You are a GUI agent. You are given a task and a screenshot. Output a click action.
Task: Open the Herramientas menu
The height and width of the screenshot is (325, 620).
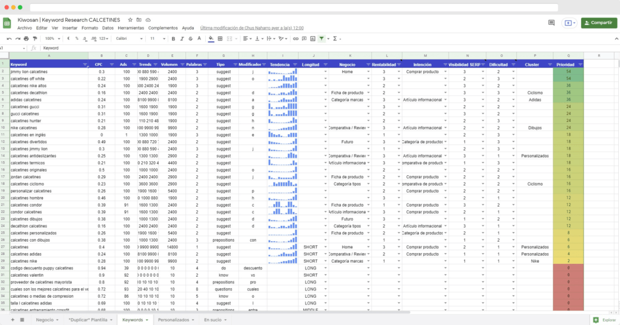coord(131,28)
